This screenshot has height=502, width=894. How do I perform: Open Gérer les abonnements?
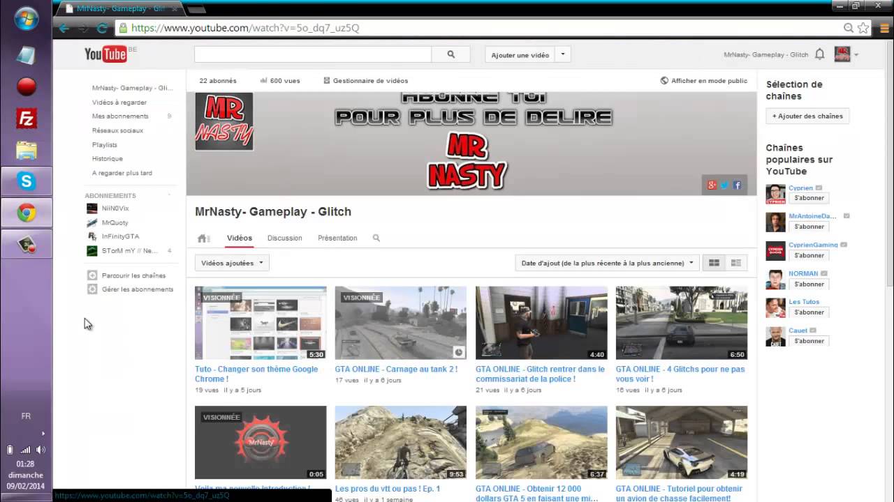(137, 289)
